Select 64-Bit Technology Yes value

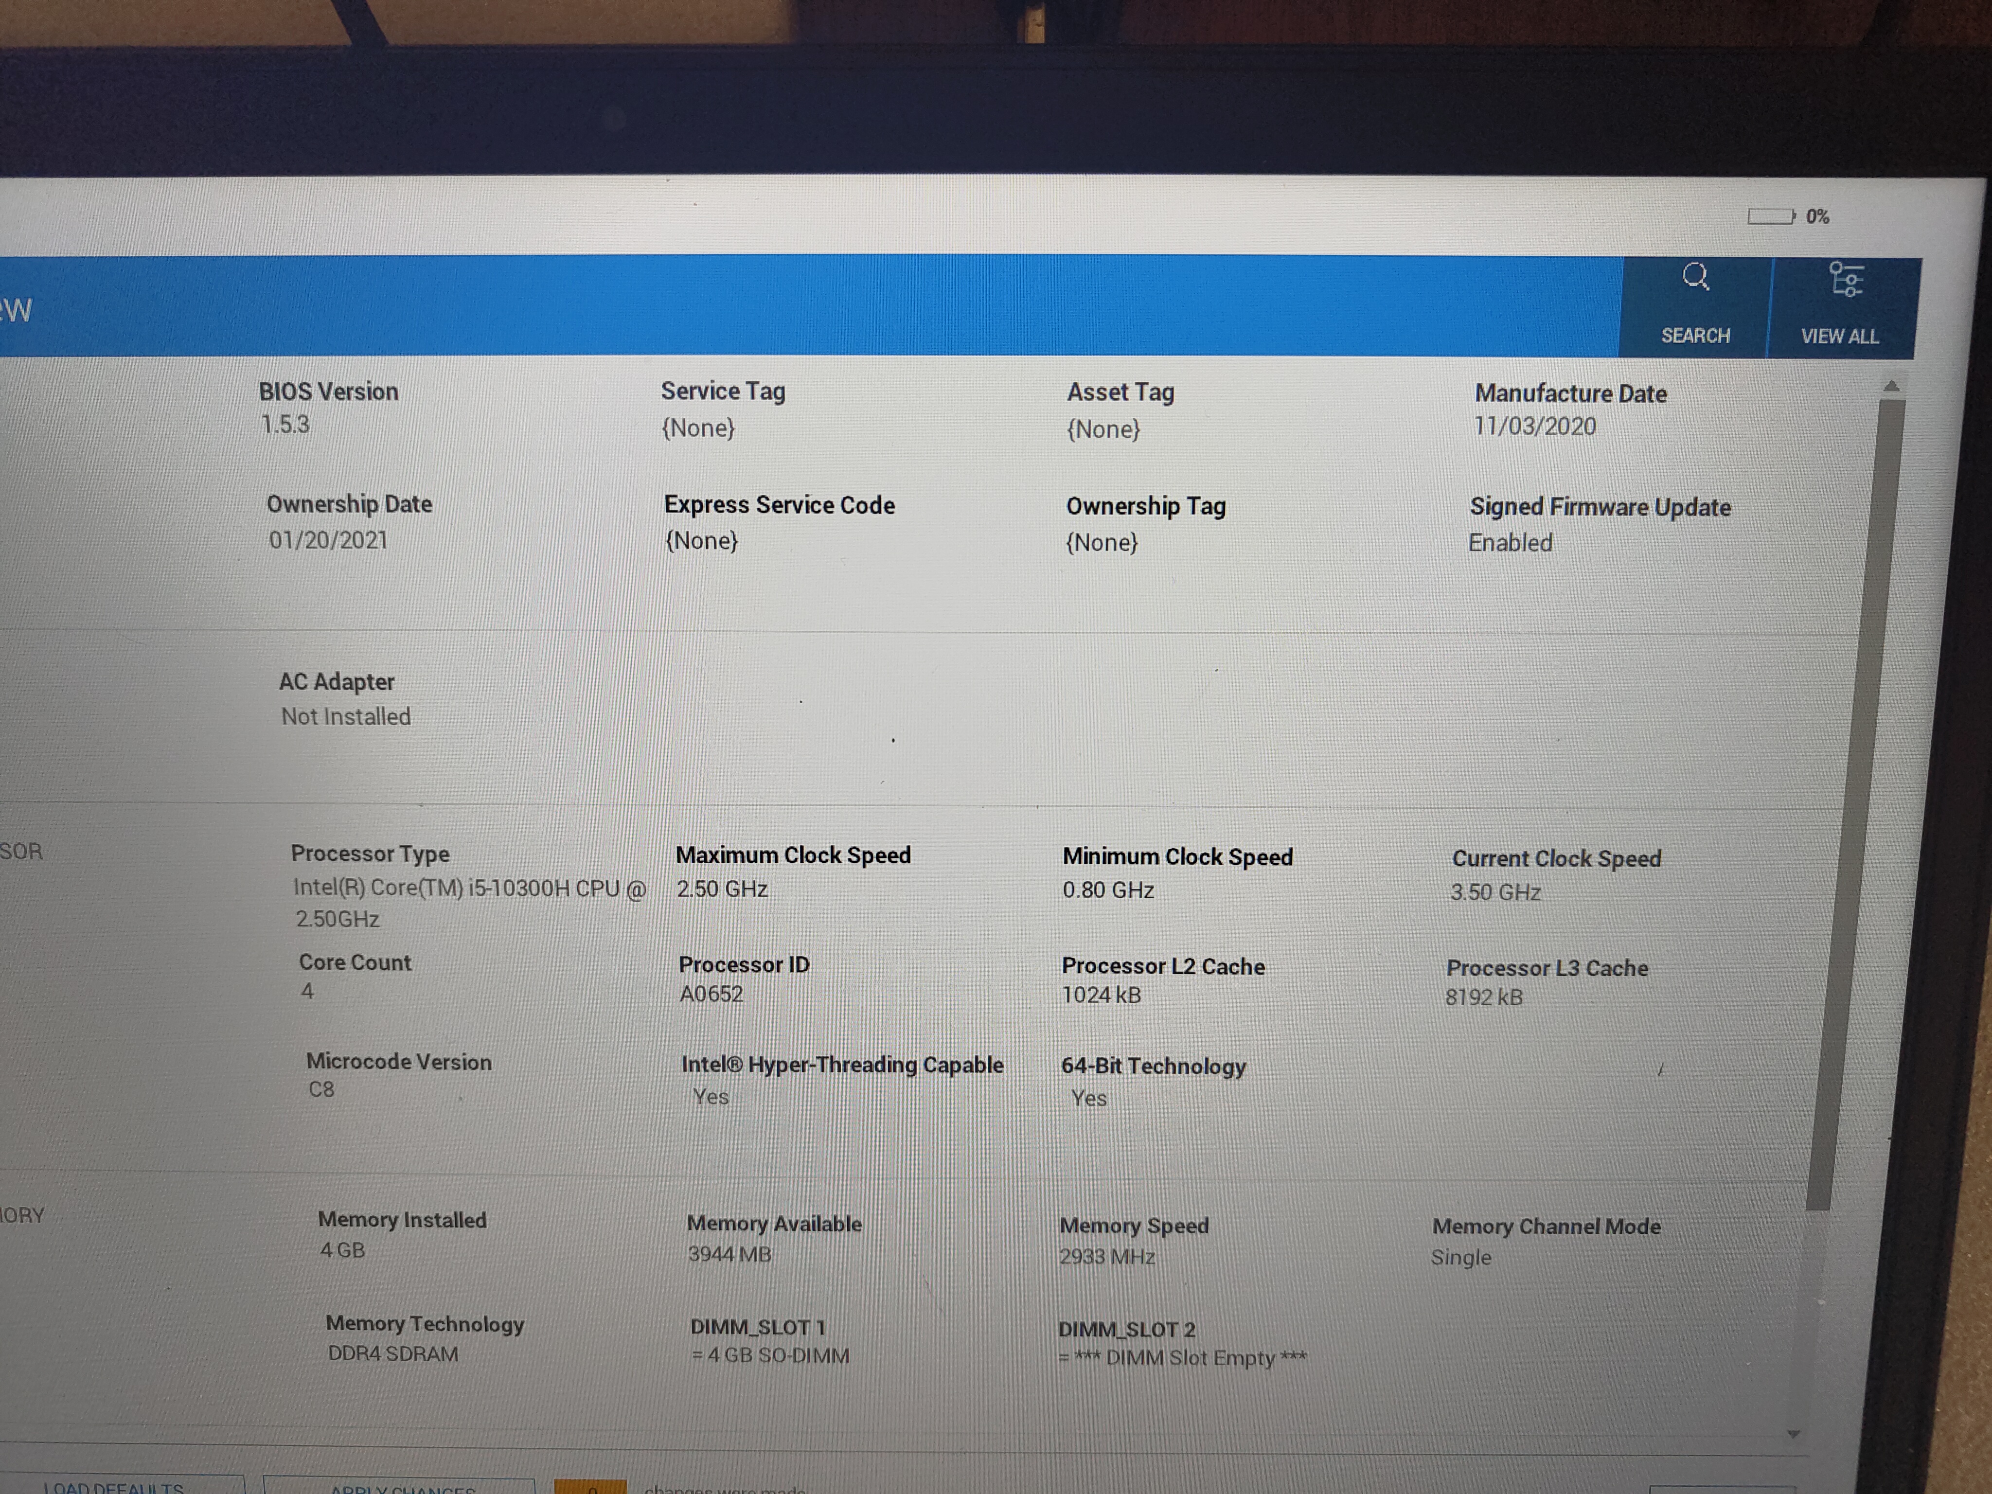click(x=1089, y=1098)
